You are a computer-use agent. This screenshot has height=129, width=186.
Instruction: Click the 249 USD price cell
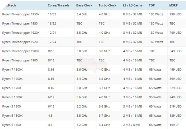click(175, 97)
